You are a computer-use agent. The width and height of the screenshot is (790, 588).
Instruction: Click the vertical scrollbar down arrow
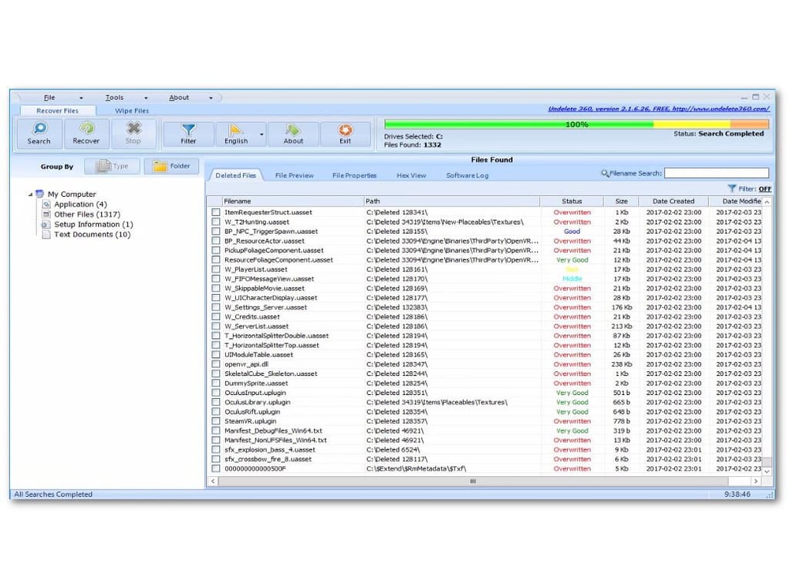coord(767,471)
